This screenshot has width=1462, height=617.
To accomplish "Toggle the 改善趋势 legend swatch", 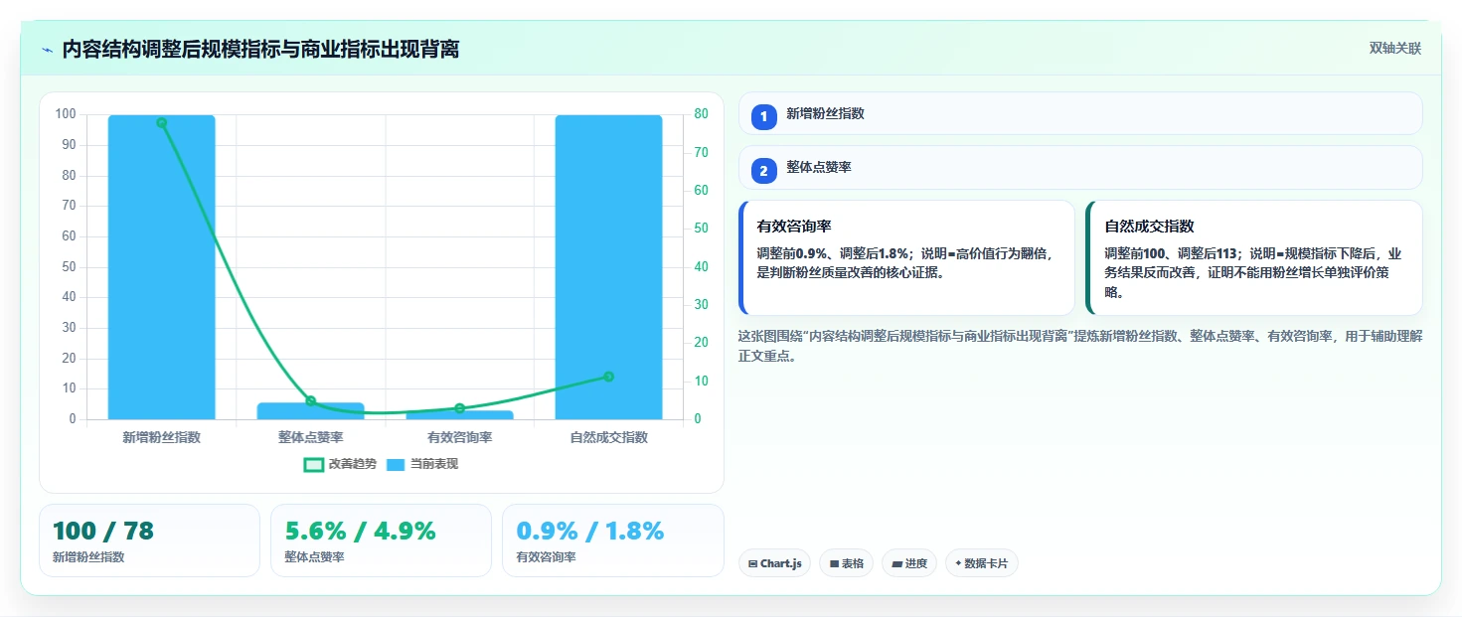I will tap(314, 464).
